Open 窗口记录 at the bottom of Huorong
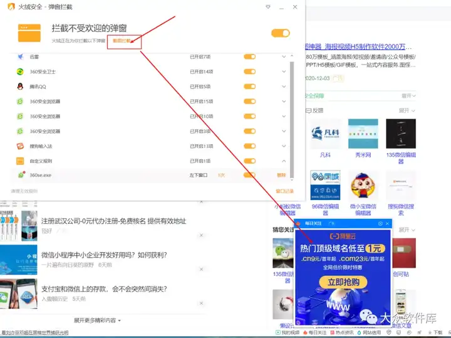Viewport: 451px width, 338px height. (284, 191)
